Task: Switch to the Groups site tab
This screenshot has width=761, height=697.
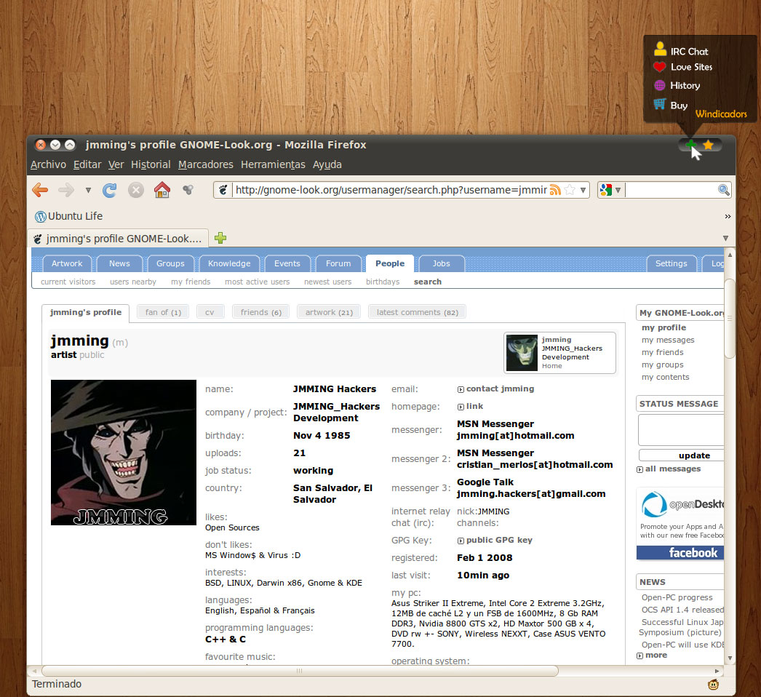Action: click(170, 263)
